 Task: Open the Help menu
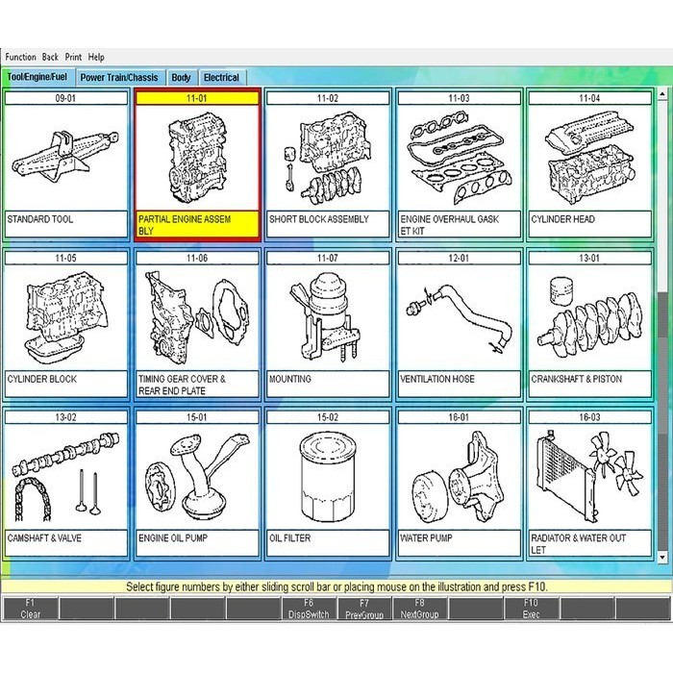[96, 57]
